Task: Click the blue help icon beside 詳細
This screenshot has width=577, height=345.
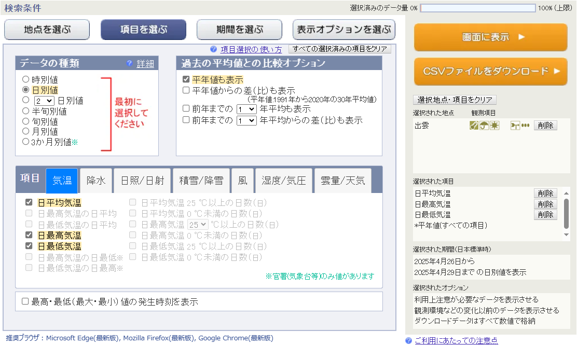Action: coord(130,64)
